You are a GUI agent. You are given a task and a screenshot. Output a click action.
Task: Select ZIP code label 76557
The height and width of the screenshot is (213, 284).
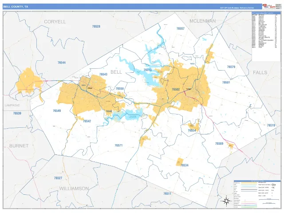(x=180, y=28)
